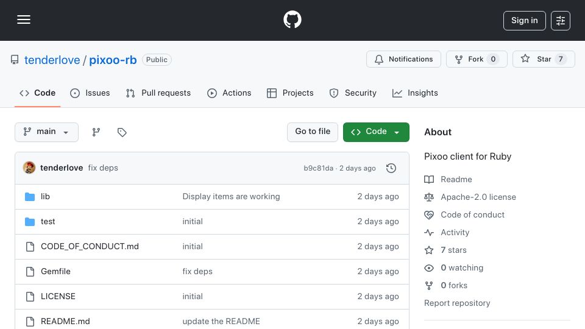This screenshot has height=329, width=585.
Task: Click the Notifications bell button
Action: (x=403, y=59)
